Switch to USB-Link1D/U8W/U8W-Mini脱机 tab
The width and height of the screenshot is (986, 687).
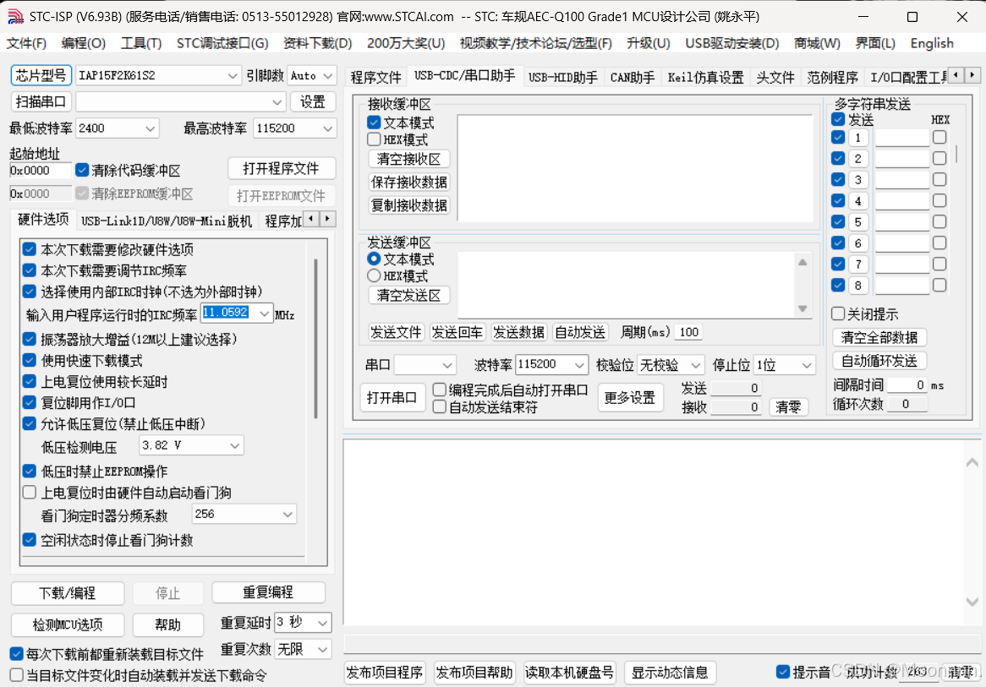[166, 221]
